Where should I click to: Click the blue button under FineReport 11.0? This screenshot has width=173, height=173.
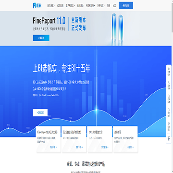41,38
